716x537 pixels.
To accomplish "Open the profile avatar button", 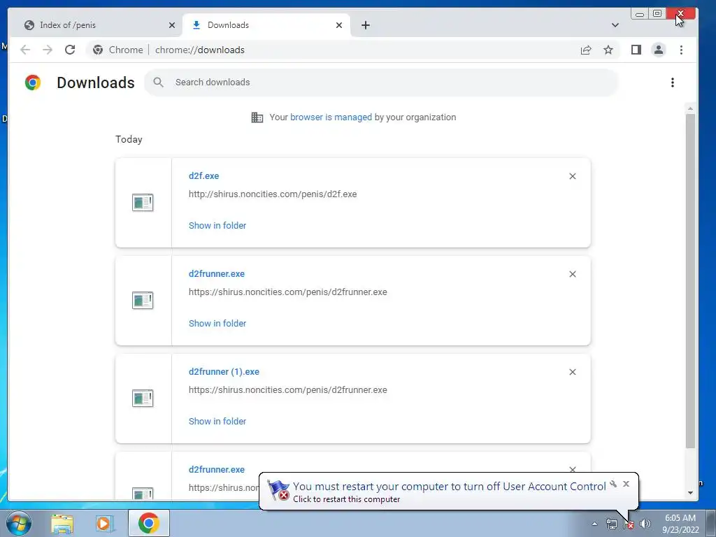I will [659, 50].
